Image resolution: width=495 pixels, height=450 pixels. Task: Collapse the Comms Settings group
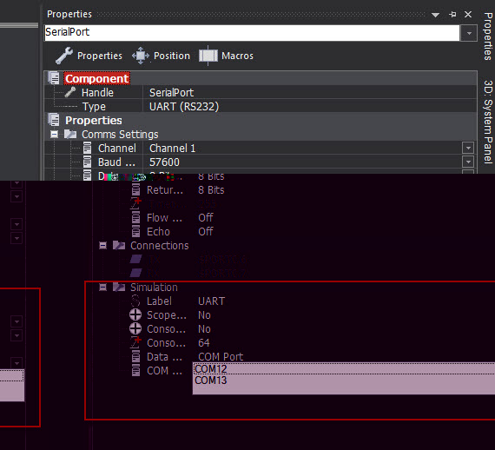point(55,134)
